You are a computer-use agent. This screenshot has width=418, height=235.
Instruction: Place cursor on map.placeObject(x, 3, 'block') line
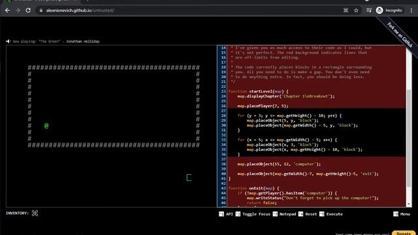pos(282,145)
